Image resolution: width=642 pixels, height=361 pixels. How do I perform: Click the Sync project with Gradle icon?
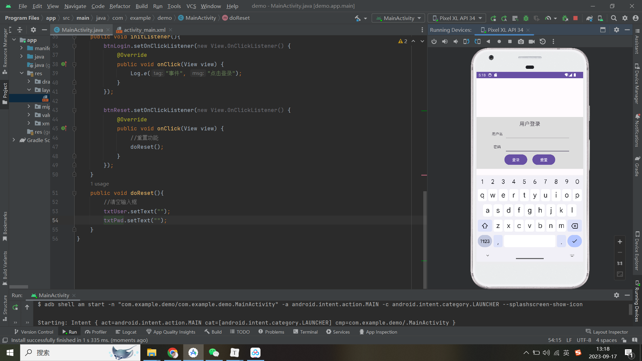click(x=590, y=18)
